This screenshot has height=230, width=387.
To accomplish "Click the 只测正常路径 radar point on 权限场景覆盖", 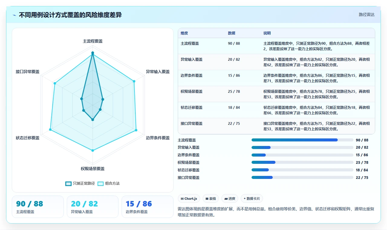I will coord(93,120).
